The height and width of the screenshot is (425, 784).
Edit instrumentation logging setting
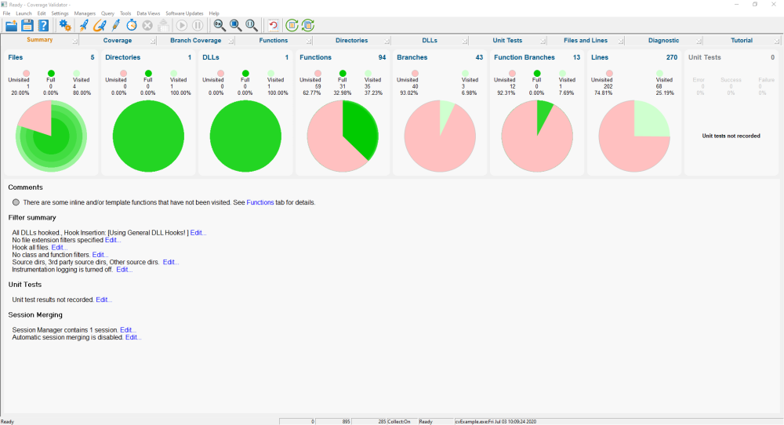point(125,270)
